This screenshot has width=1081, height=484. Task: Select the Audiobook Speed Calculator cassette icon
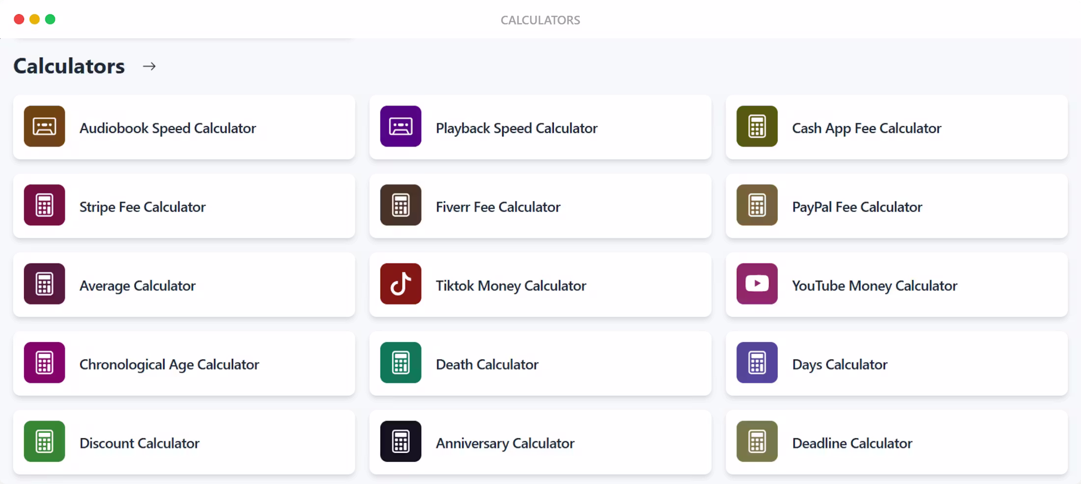click(44, 127)
